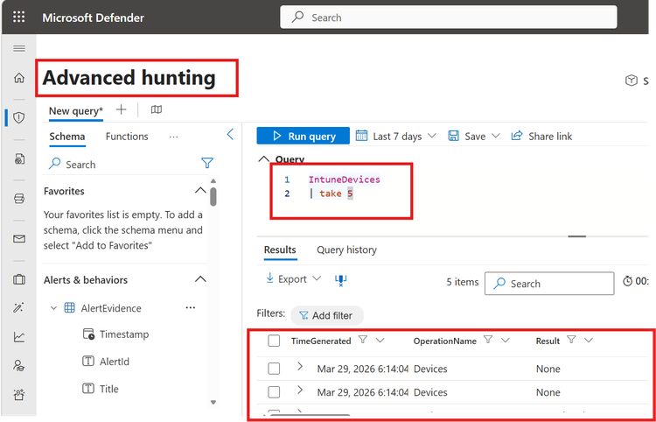This screenshot has width=656, height=422.
Task: Click the query pane resize handle
Action: tap(577, 236)
